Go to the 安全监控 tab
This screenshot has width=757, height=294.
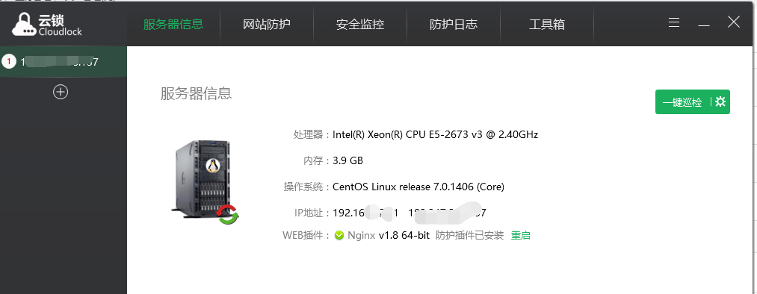pyautogui.click(x=360, y=24)
